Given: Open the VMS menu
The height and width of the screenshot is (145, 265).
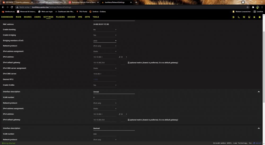Looking at the screenshot, I should point(80,17).
